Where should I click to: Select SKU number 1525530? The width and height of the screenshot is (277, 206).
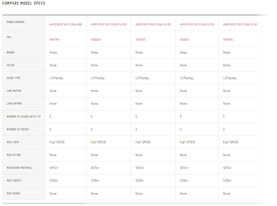coord(140,40)
